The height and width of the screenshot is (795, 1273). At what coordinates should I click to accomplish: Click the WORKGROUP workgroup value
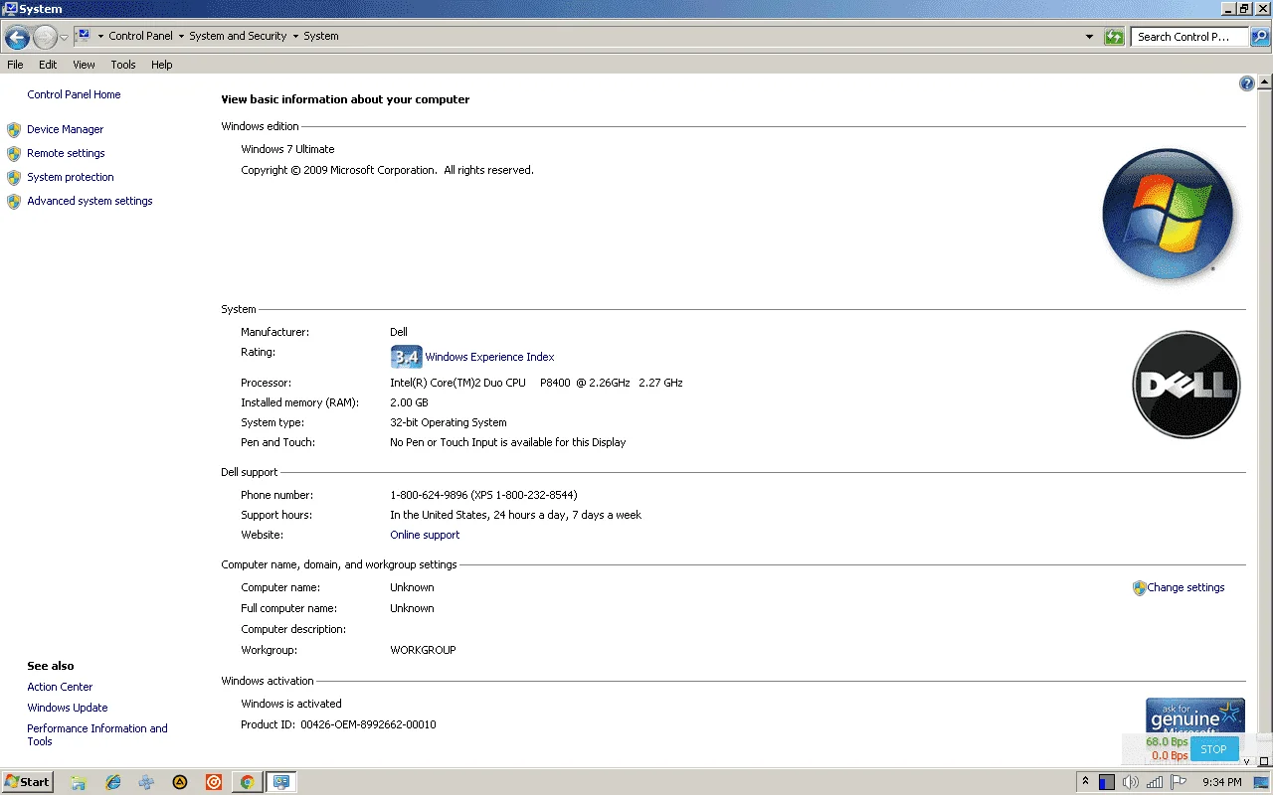(423, 650)
